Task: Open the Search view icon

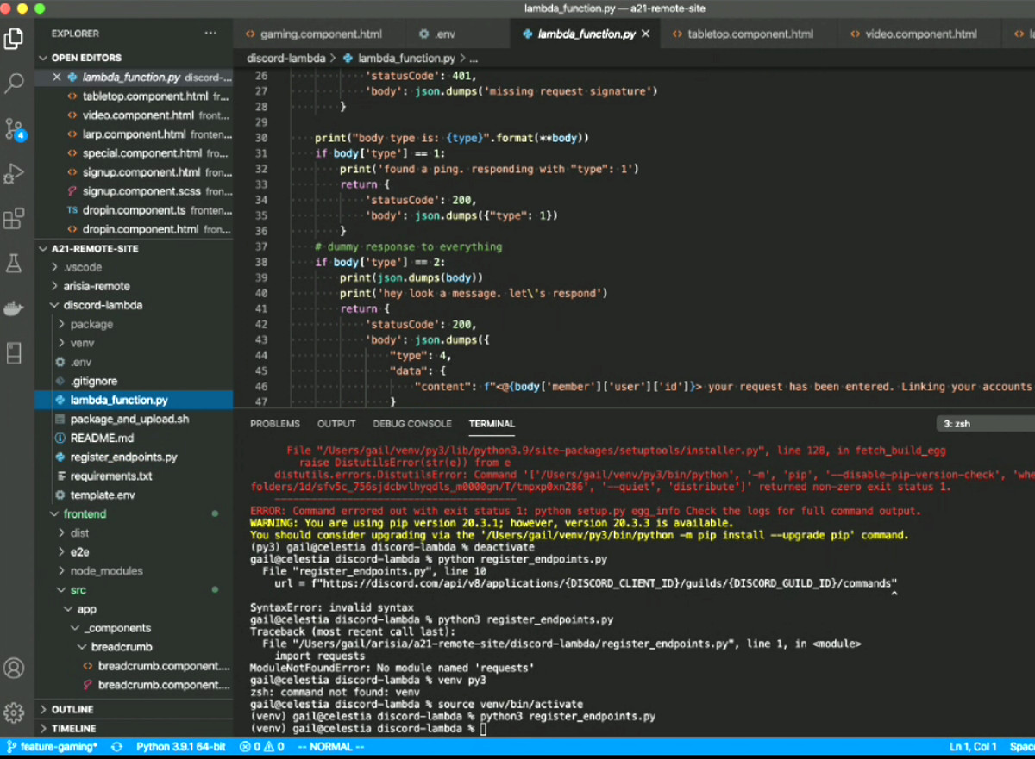Action: [x=14, y=84]
